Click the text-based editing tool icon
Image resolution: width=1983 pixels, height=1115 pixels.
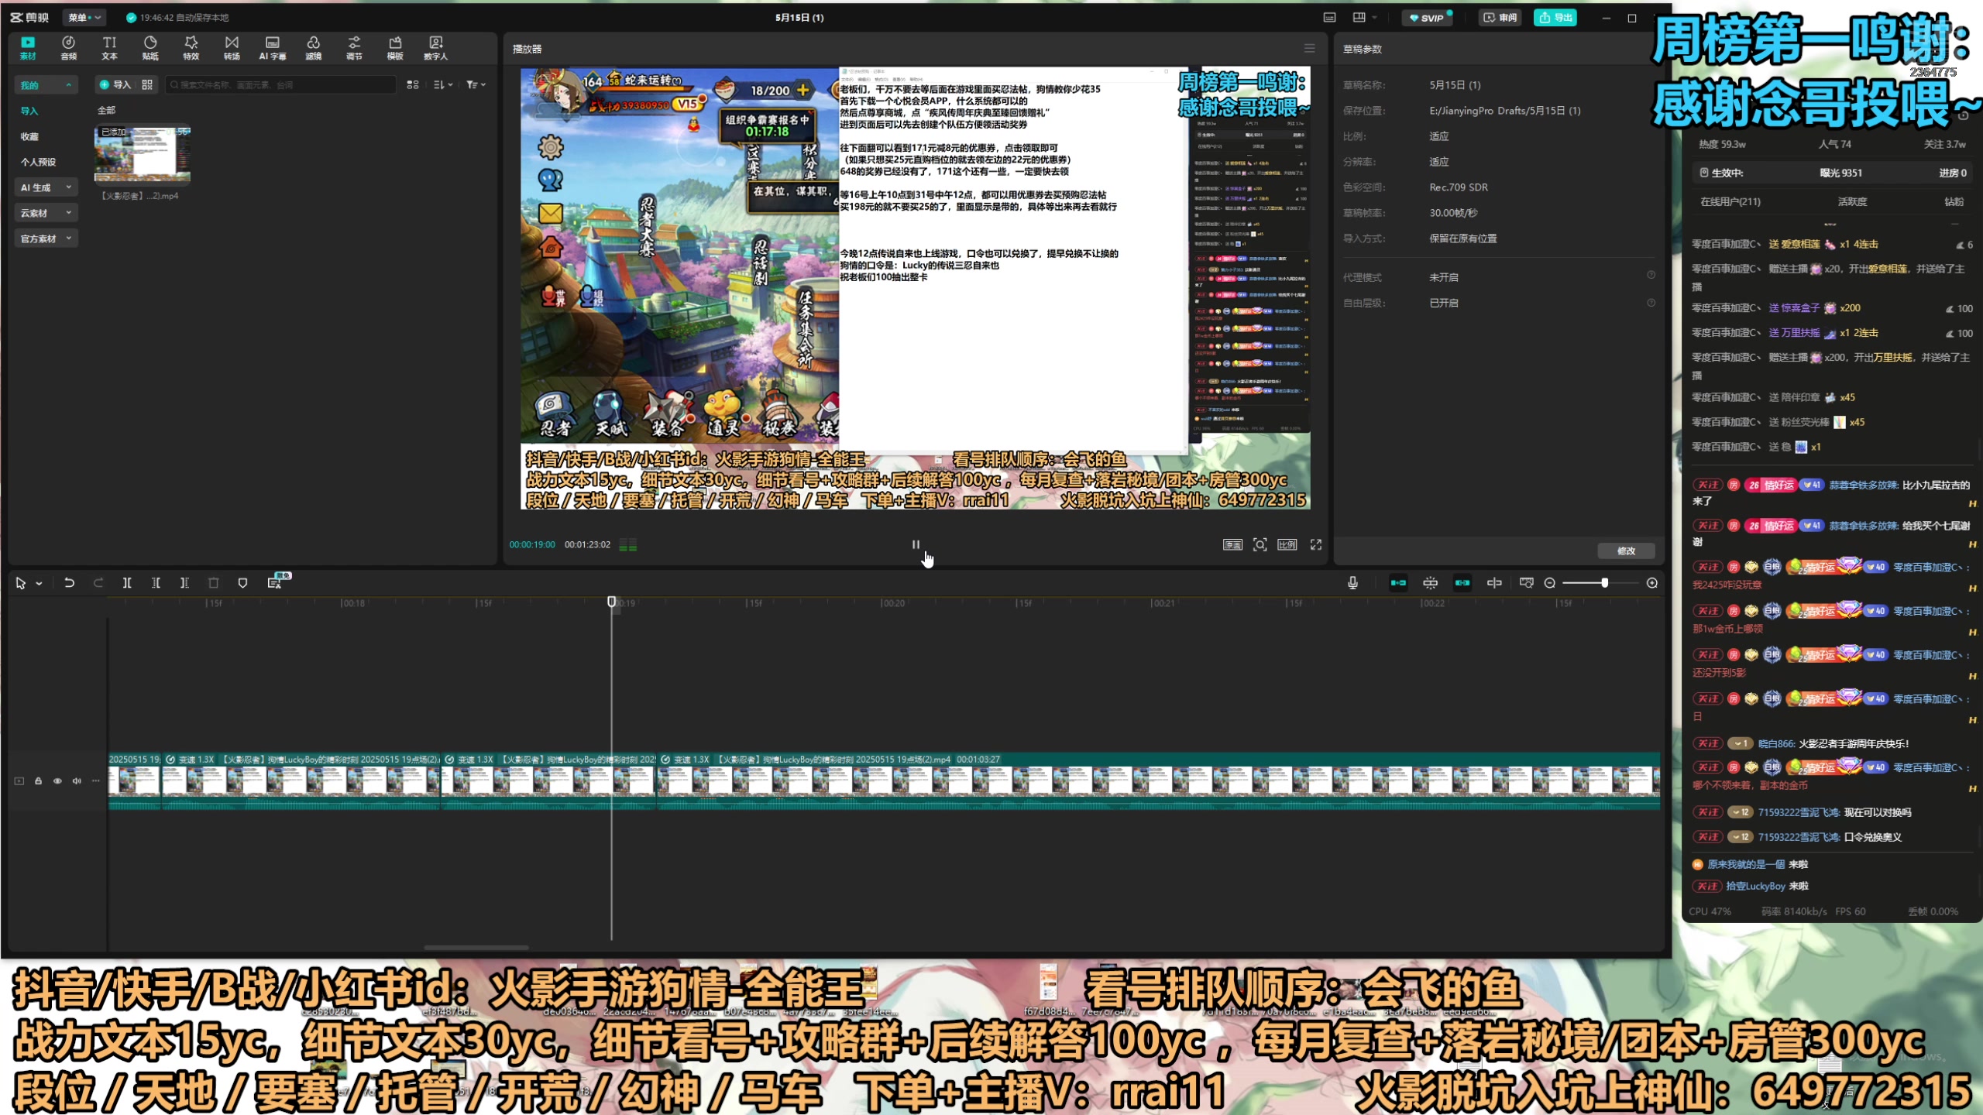[x=274, y=582]
